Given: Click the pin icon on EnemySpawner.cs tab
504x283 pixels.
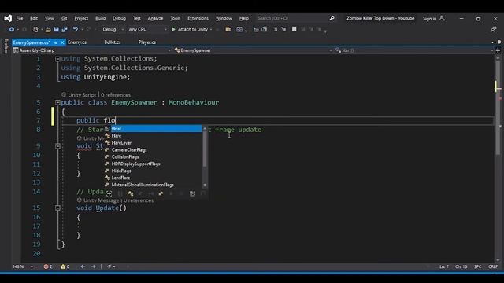Looking at the screenshot, I should coord(56,42).
